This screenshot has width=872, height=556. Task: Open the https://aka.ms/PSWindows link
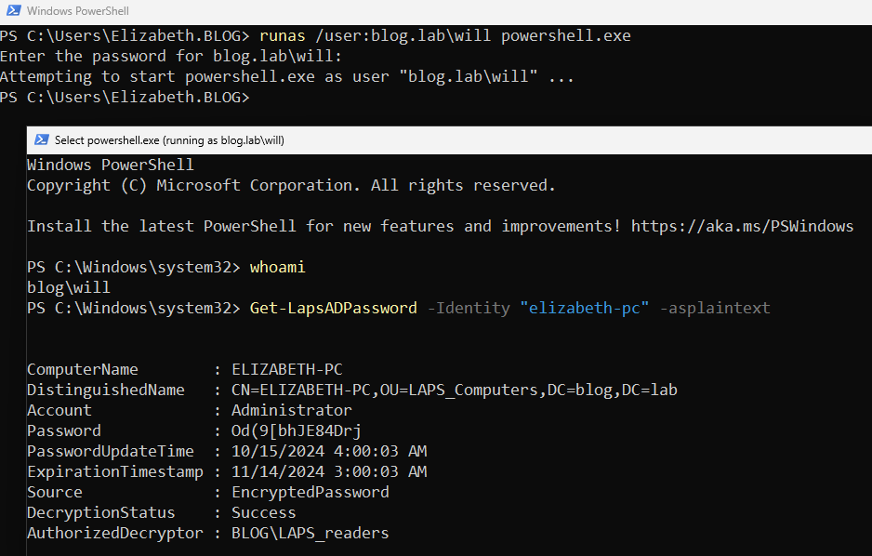tap(742, 226)
